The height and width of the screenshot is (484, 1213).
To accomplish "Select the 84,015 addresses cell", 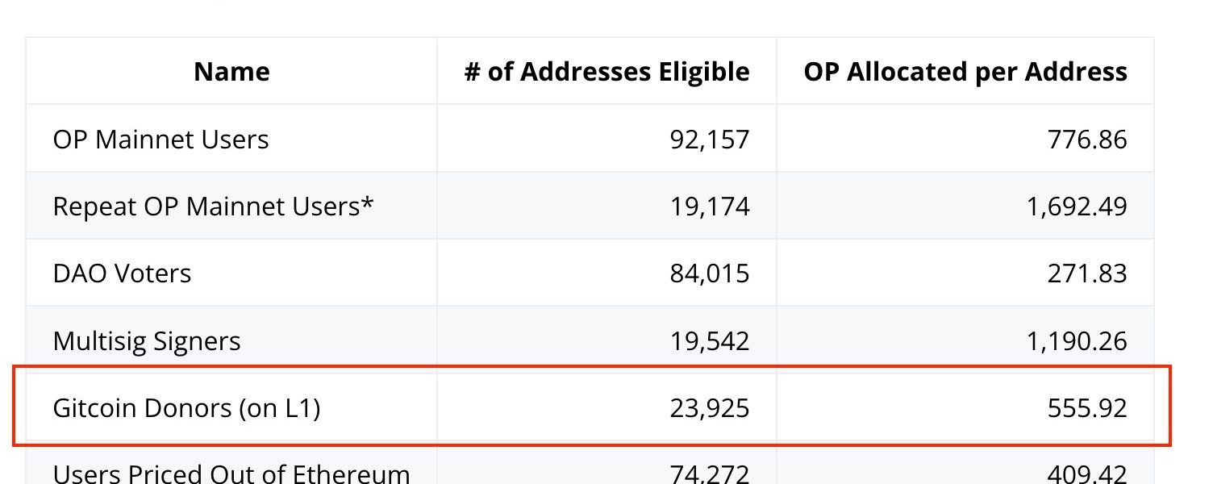I will [709, 273].
